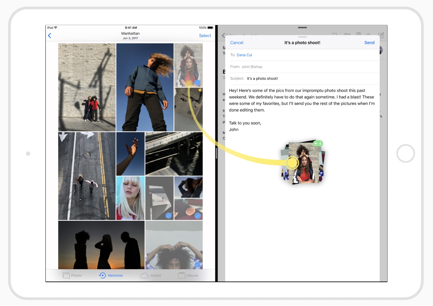Open the street aerial photo with arrows

[87, 176]
